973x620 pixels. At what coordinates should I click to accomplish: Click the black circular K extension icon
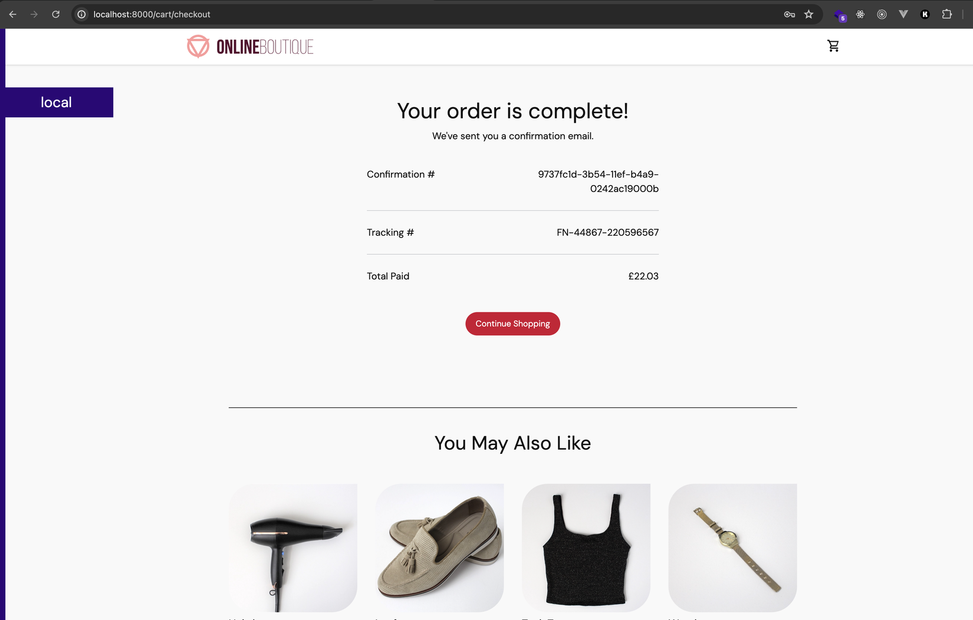click(x=925, y=14)
